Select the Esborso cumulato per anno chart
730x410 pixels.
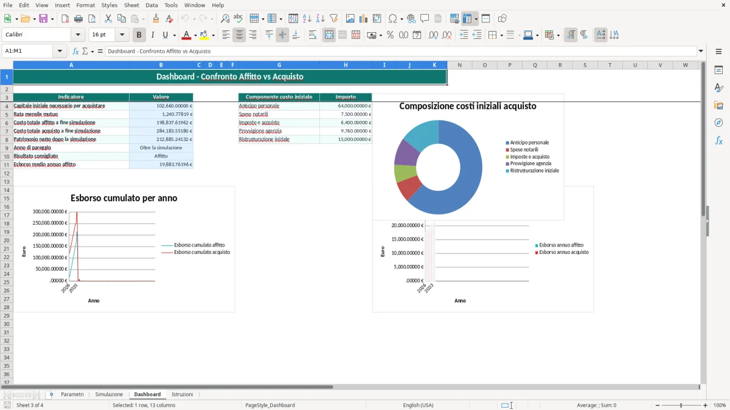click(x=124, y=250)
